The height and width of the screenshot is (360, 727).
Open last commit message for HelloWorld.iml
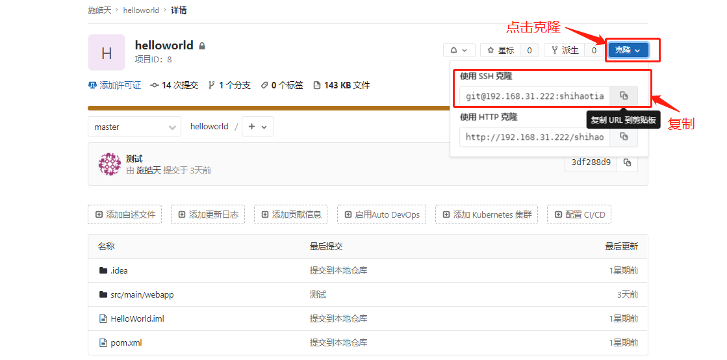(338, 318)
